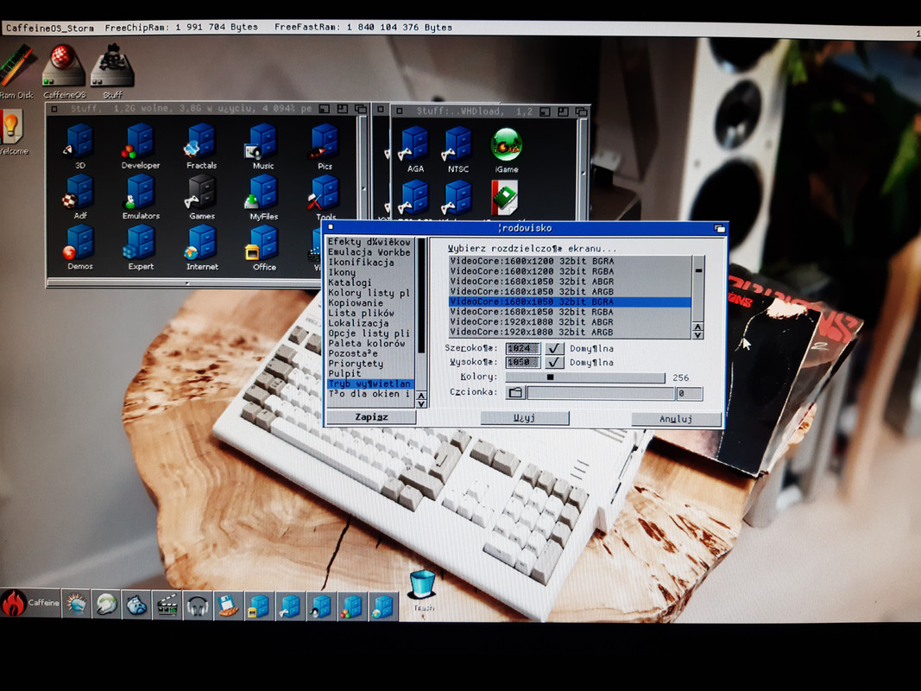Screen dimensions: 921x691
Task: Select 'VideoCore:1600x1200 32bit RGBA' mode
Action: 569,271
